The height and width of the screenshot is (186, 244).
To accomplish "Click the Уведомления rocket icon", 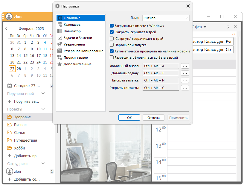I will pyautogui.click(x=60, y=44).
